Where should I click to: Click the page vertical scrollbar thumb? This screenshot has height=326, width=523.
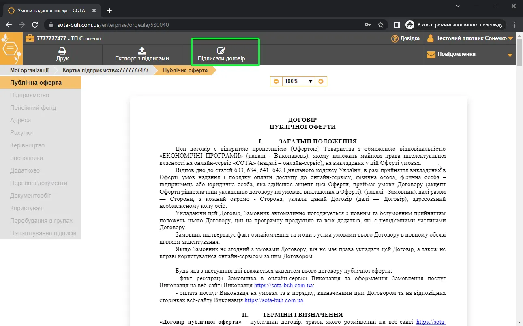(x=519, y=53)
